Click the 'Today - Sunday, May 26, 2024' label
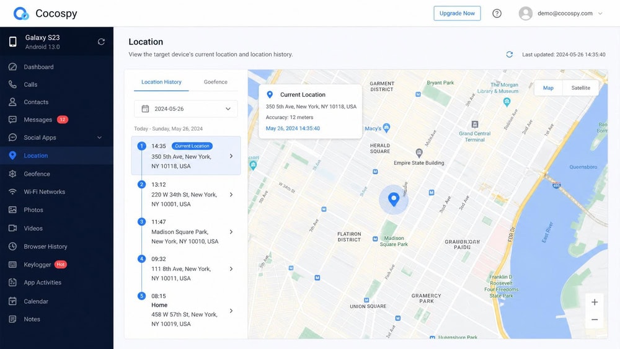Image resolution: width=620 pixels, height=349 pixels. click(x=168, y=128)
